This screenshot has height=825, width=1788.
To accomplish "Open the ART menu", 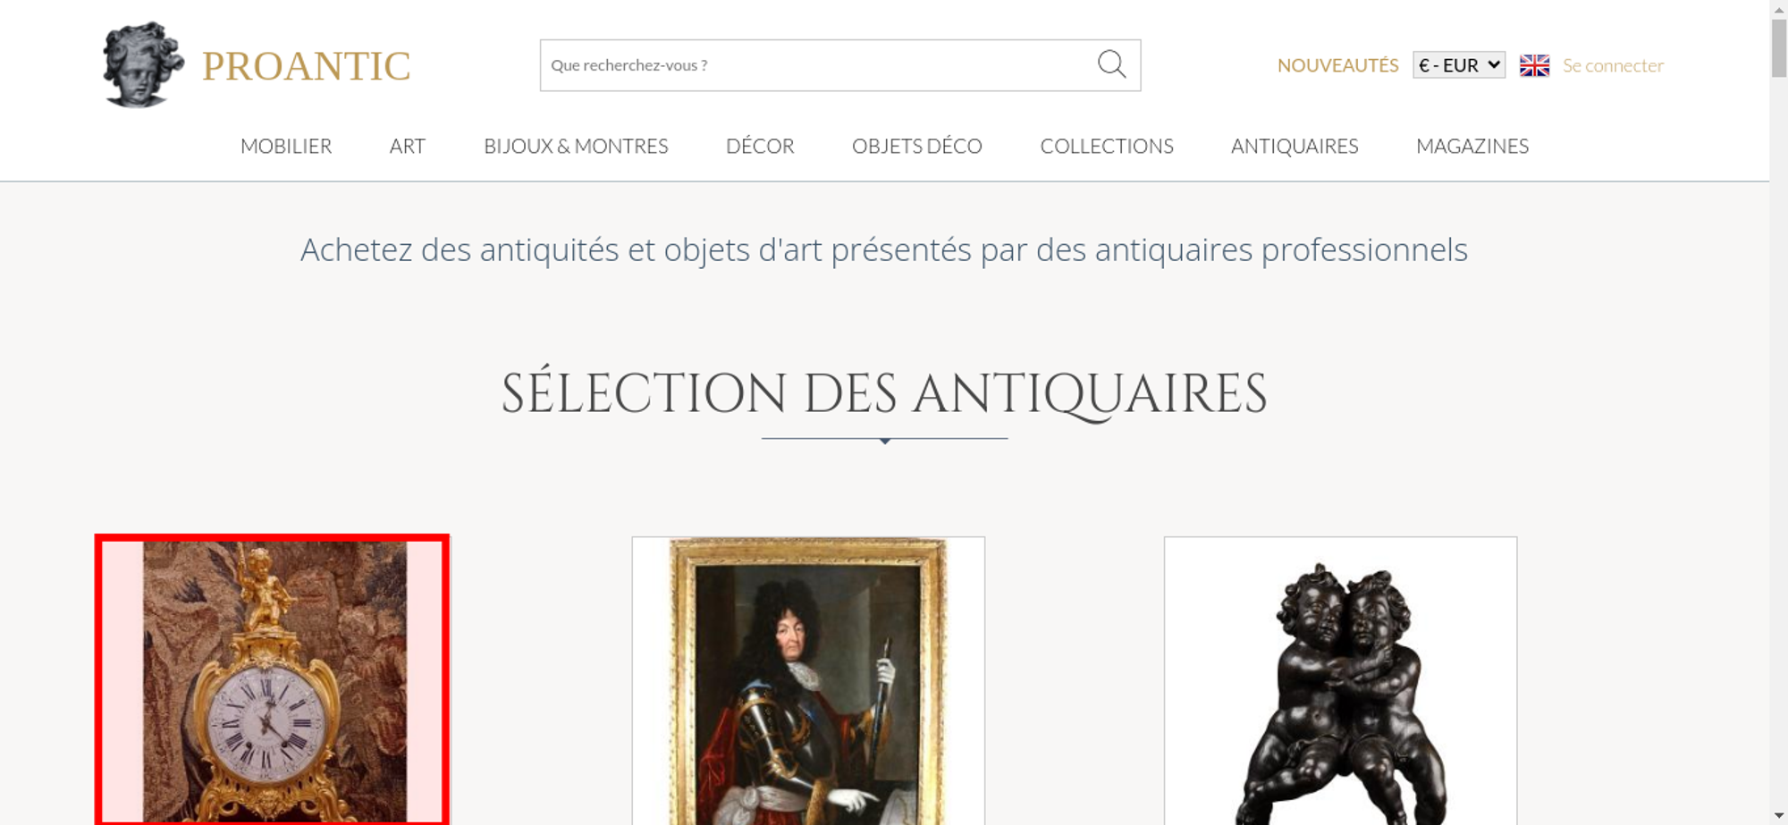I will pyautogui.click(x=408, y=146).
